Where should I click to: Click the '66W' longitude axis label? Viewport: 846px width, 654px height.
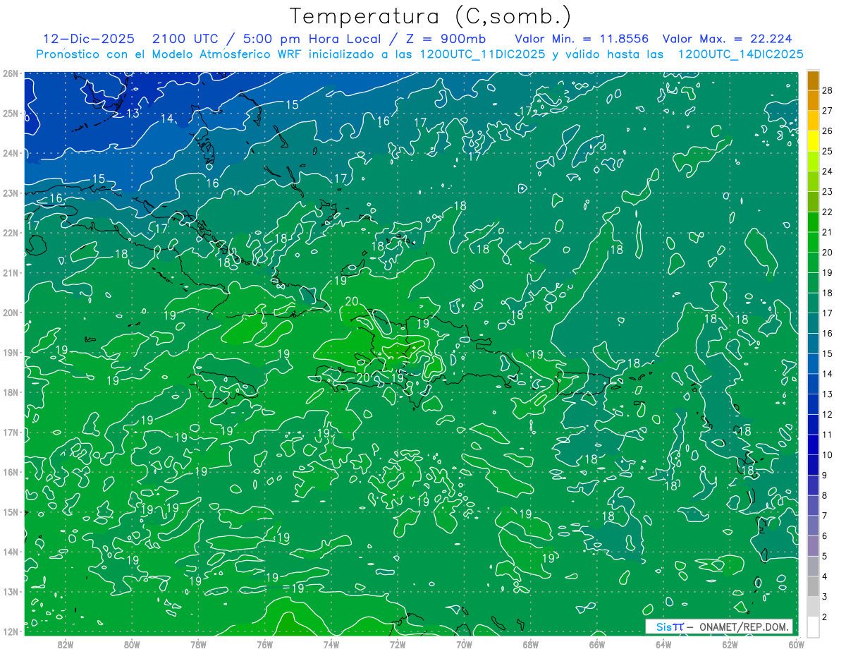597,644
